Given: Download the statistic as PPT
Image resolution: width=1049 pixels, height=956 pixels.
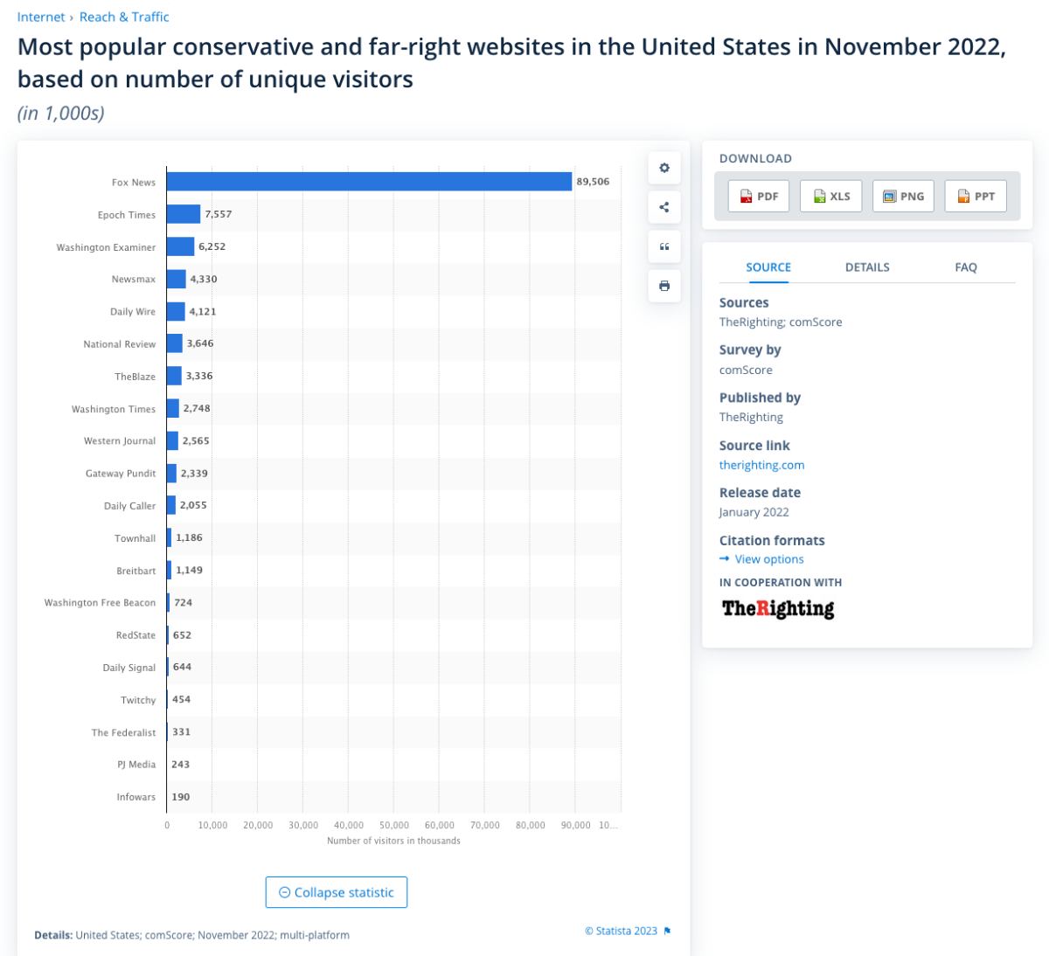Looking at the screenshot, I should 976,197.
